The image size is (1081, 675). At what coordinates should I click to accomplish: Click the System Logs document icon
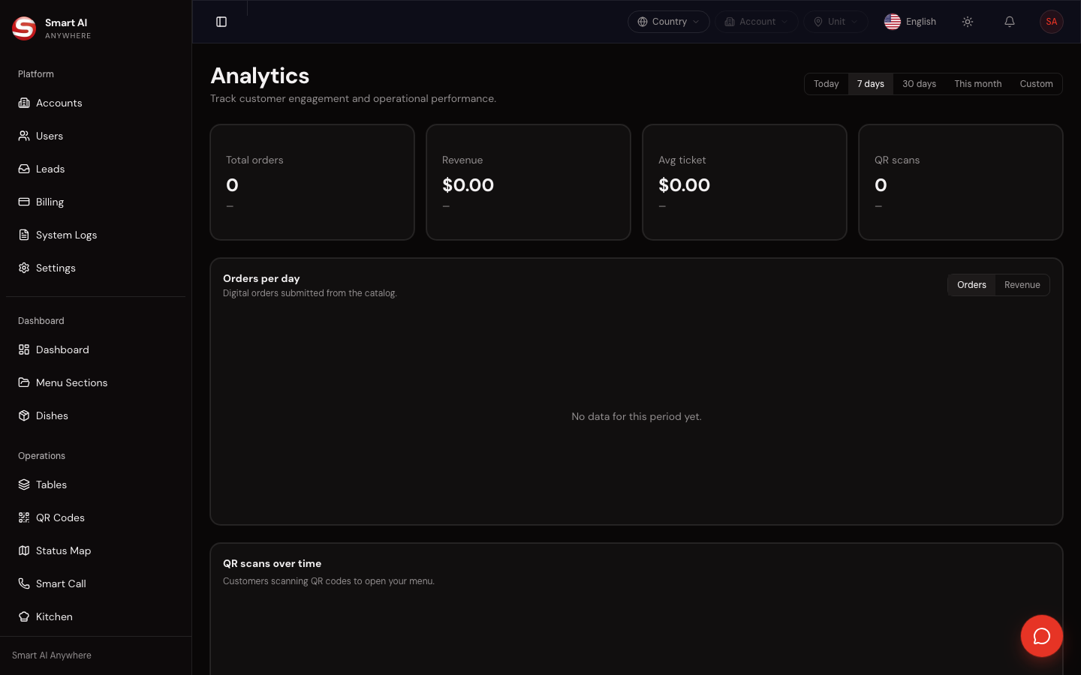[24, 235]
